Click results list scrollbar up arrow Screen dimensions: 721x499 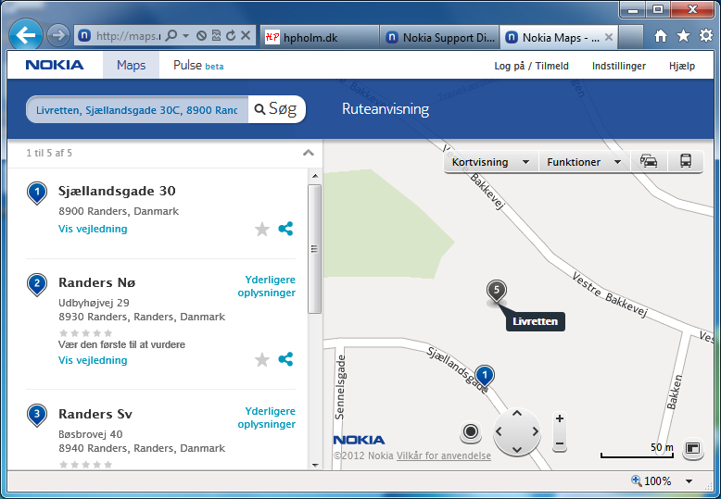click(315, 176)
